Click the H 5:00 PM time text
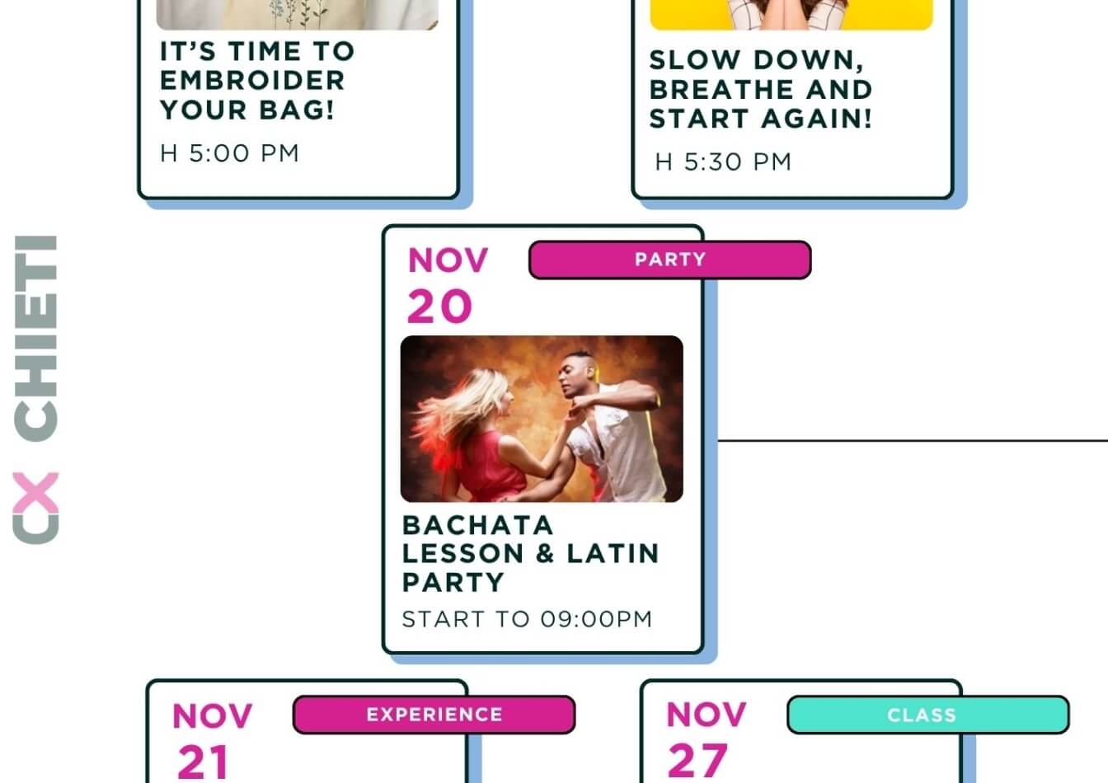The width and height of the screenshot is (1108, 783). (x=229, y=153)
